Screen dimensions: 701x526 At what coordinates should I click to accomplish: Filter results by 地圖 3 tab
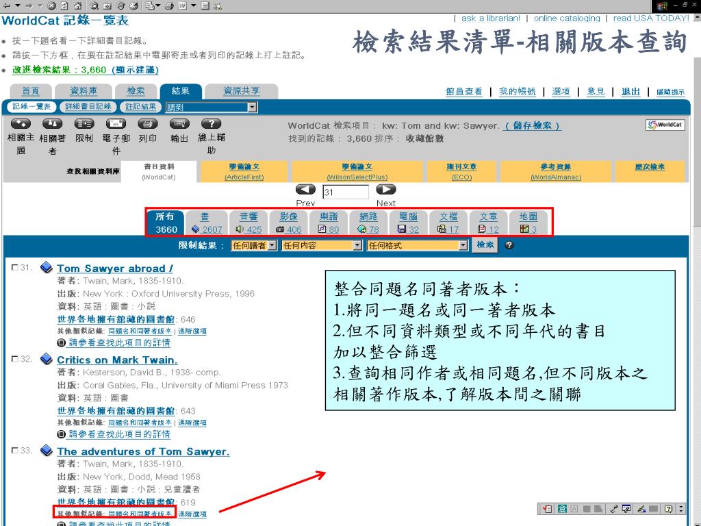pyautogui.click(x=528, y=223)
